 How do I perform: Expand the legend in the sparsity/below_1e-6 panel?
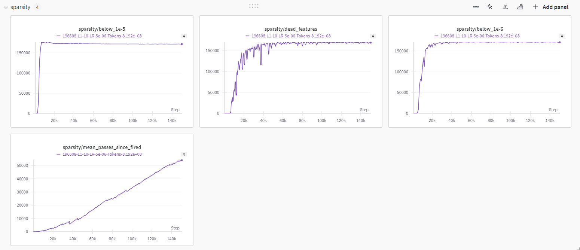click(562, 36)
